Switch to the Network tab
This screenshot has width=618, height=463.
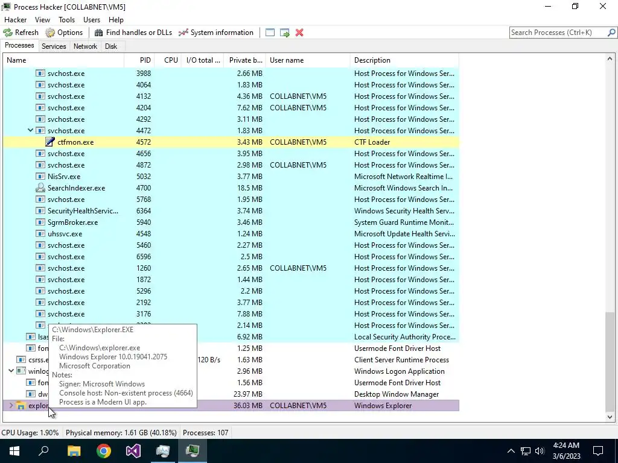pos(85,46)
